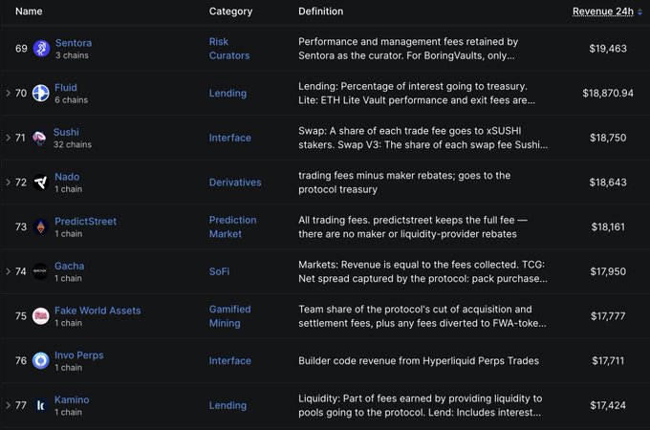The width and height of the screenshot is (650, 430).
Task: Expand the Fluid row chevron
Action: point(8,94)
